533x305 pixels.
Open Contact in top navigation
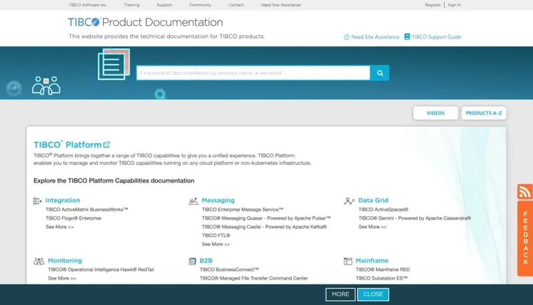pos(237,5)
